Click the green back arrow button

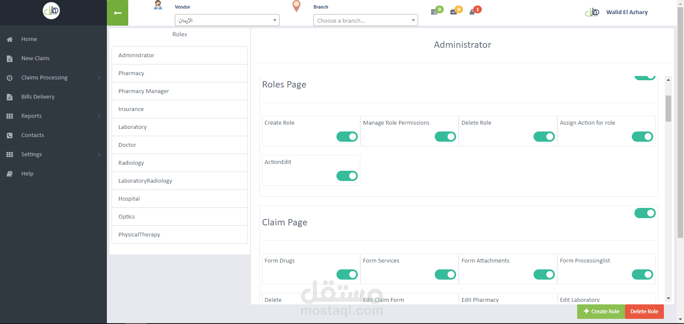(x=118, y=13)
